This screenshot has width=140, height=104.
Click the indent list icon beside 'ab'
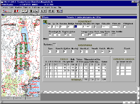pyautogui.click(x=50, y=11)
